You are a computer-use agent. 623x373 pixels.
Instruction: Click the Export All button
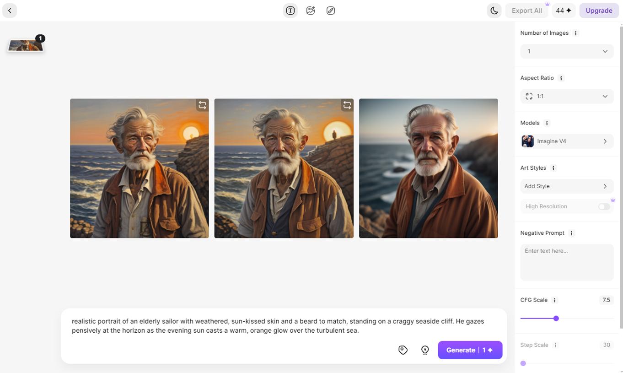pos(526,10)
